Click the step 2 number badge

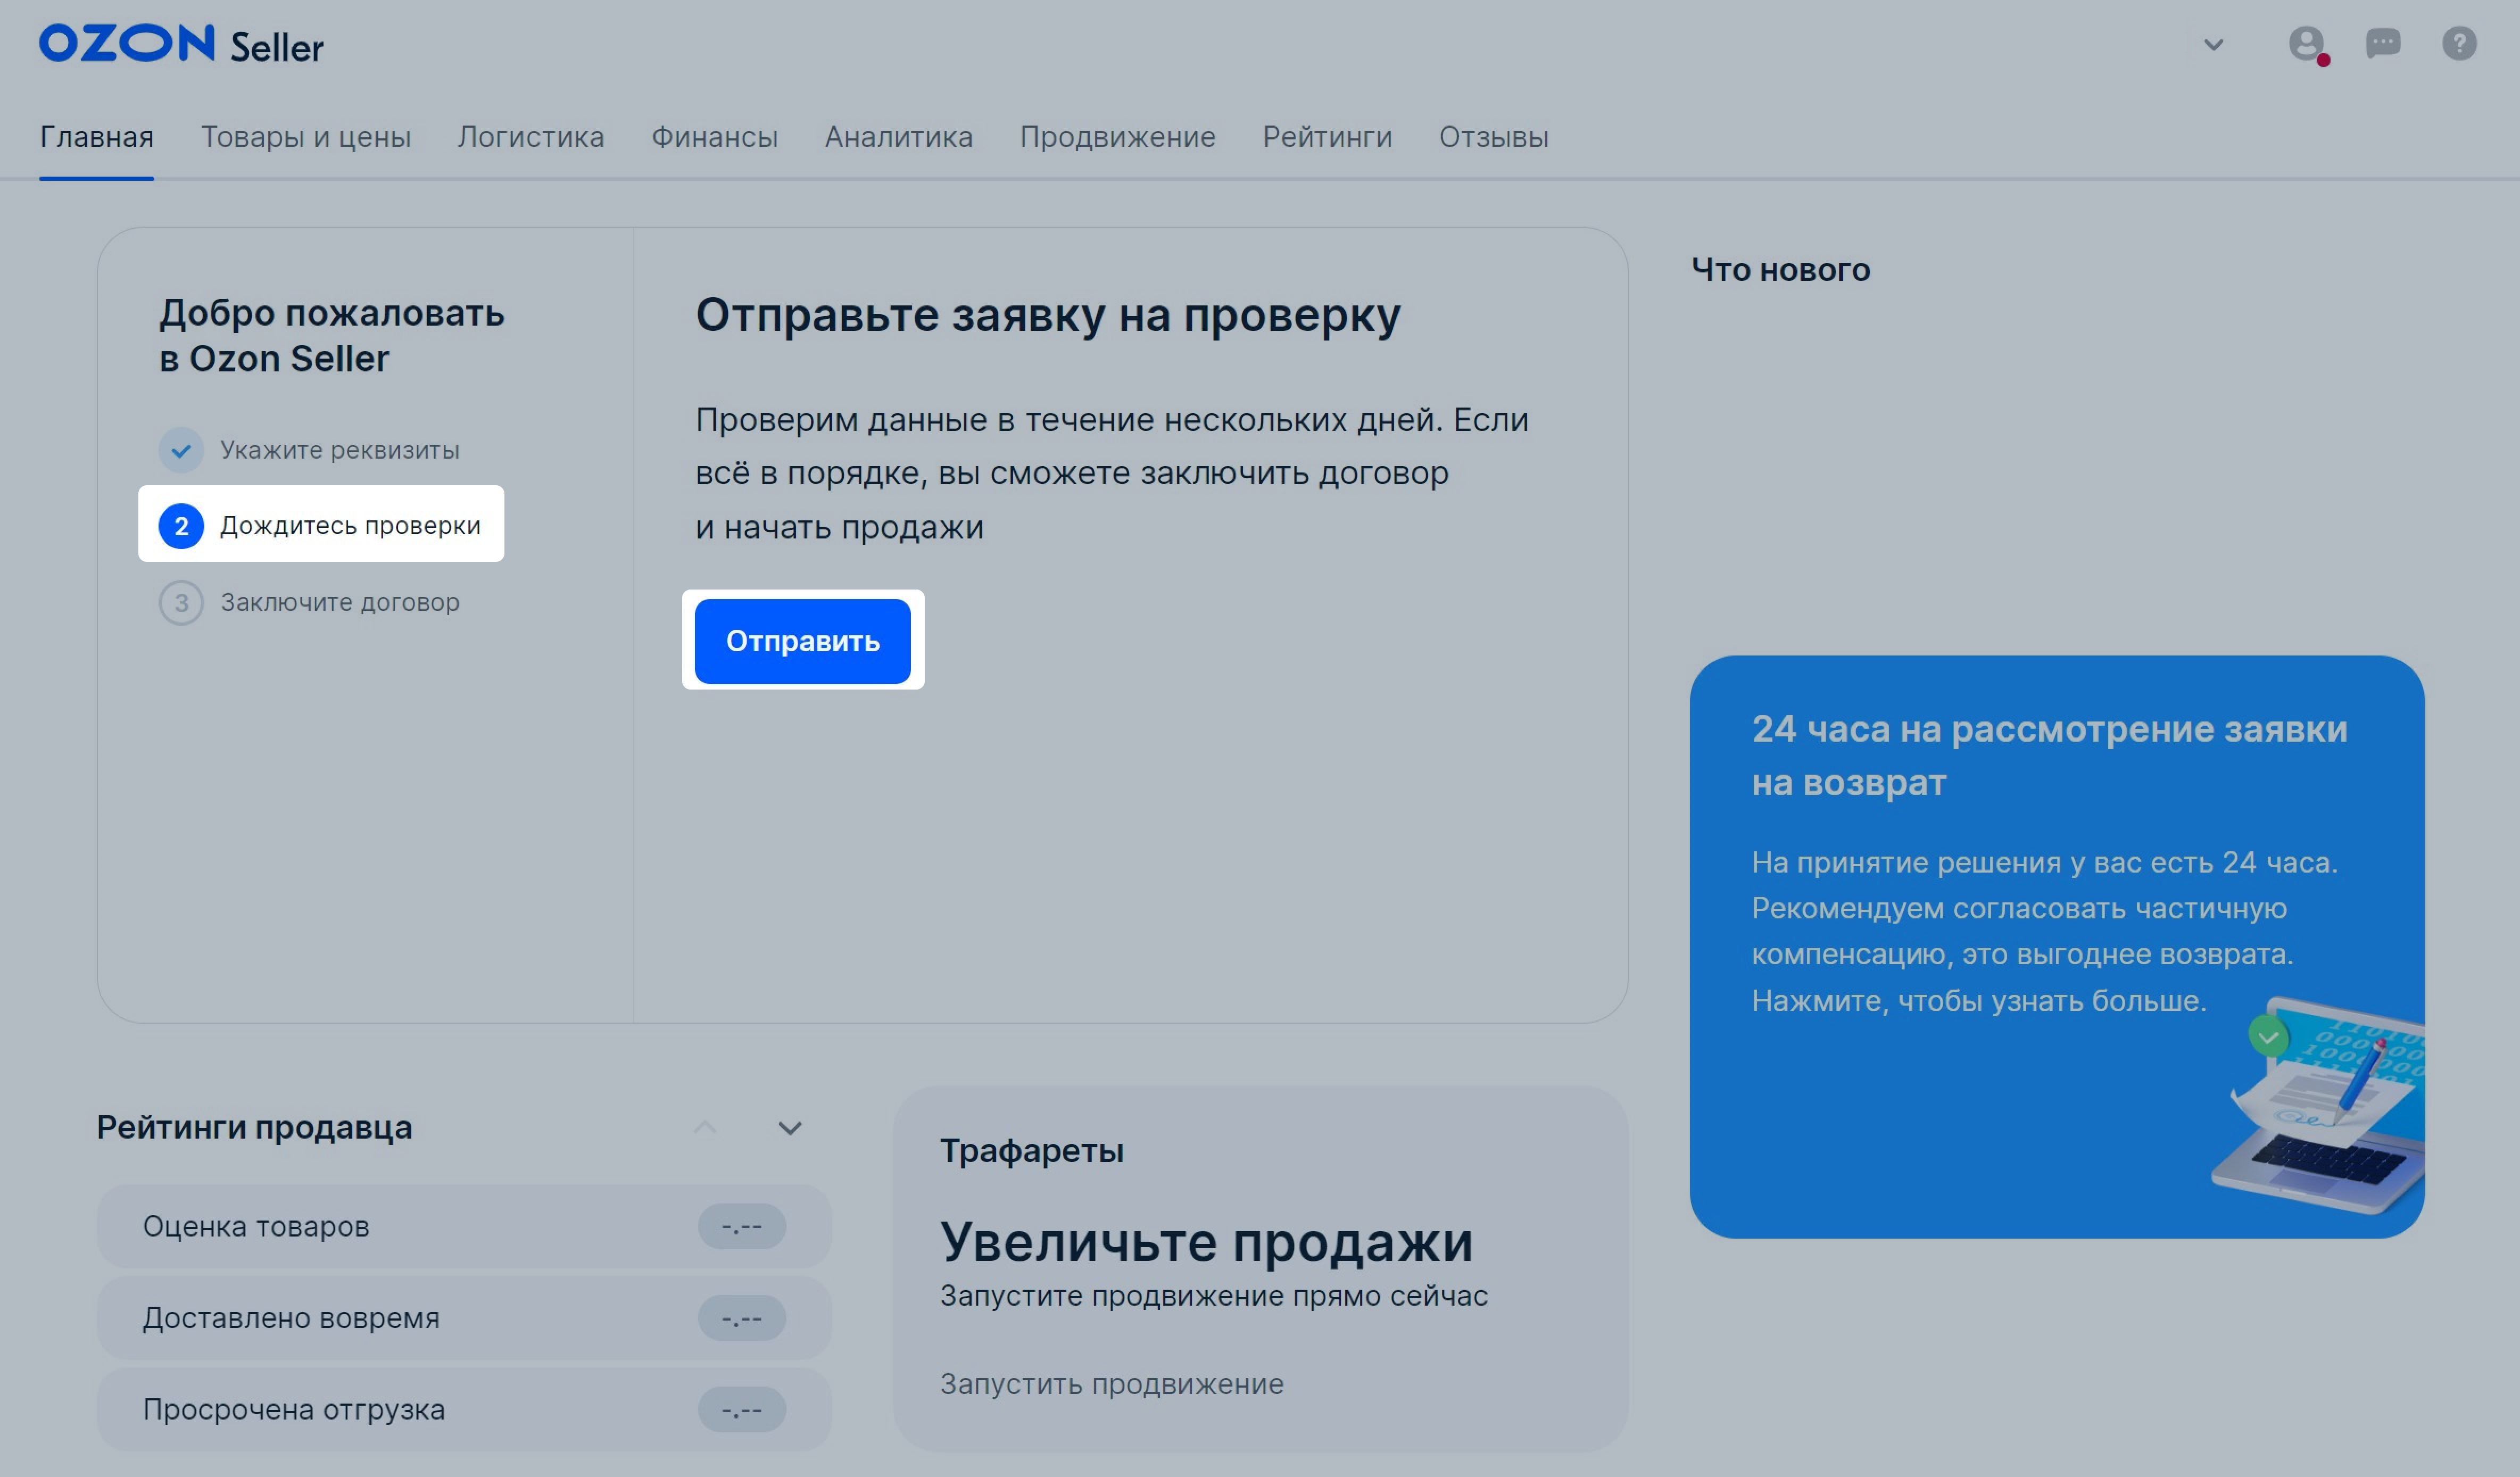(x=181, y=526)
